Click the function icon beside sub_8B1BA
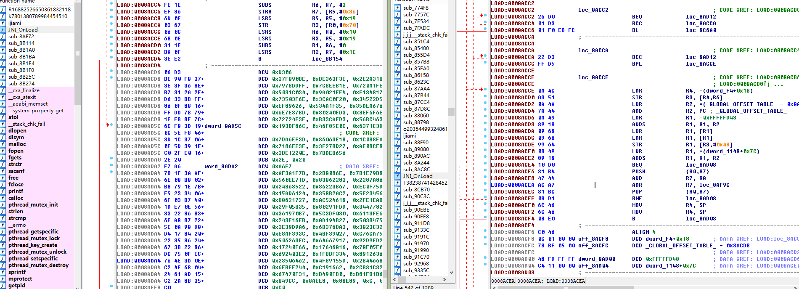 click(3, 57)
